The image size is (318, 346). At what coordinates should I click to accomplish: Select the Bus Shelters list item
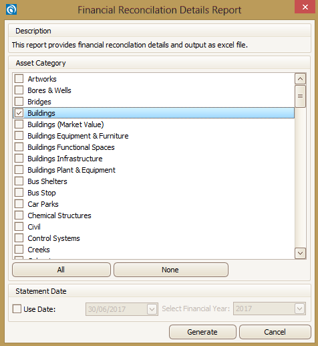point(154,181)
